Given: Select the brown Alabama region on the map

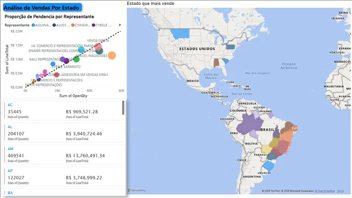Looking at the screenshot, I should (216, 63).
